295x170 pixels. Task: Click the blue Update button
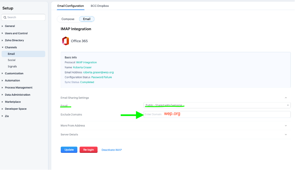tap(69, 150)
